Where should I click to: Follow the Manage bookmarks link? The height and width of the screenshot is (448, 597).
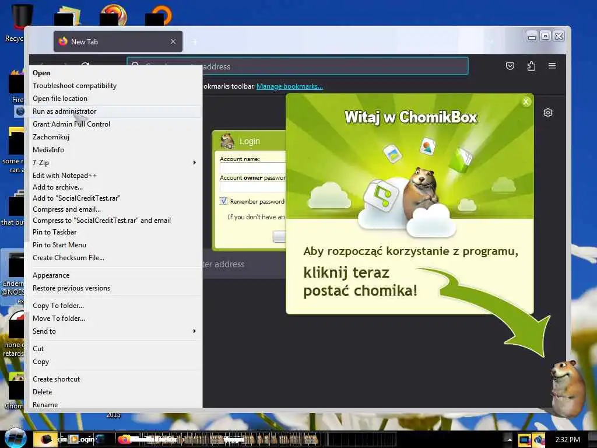(289, 86)
